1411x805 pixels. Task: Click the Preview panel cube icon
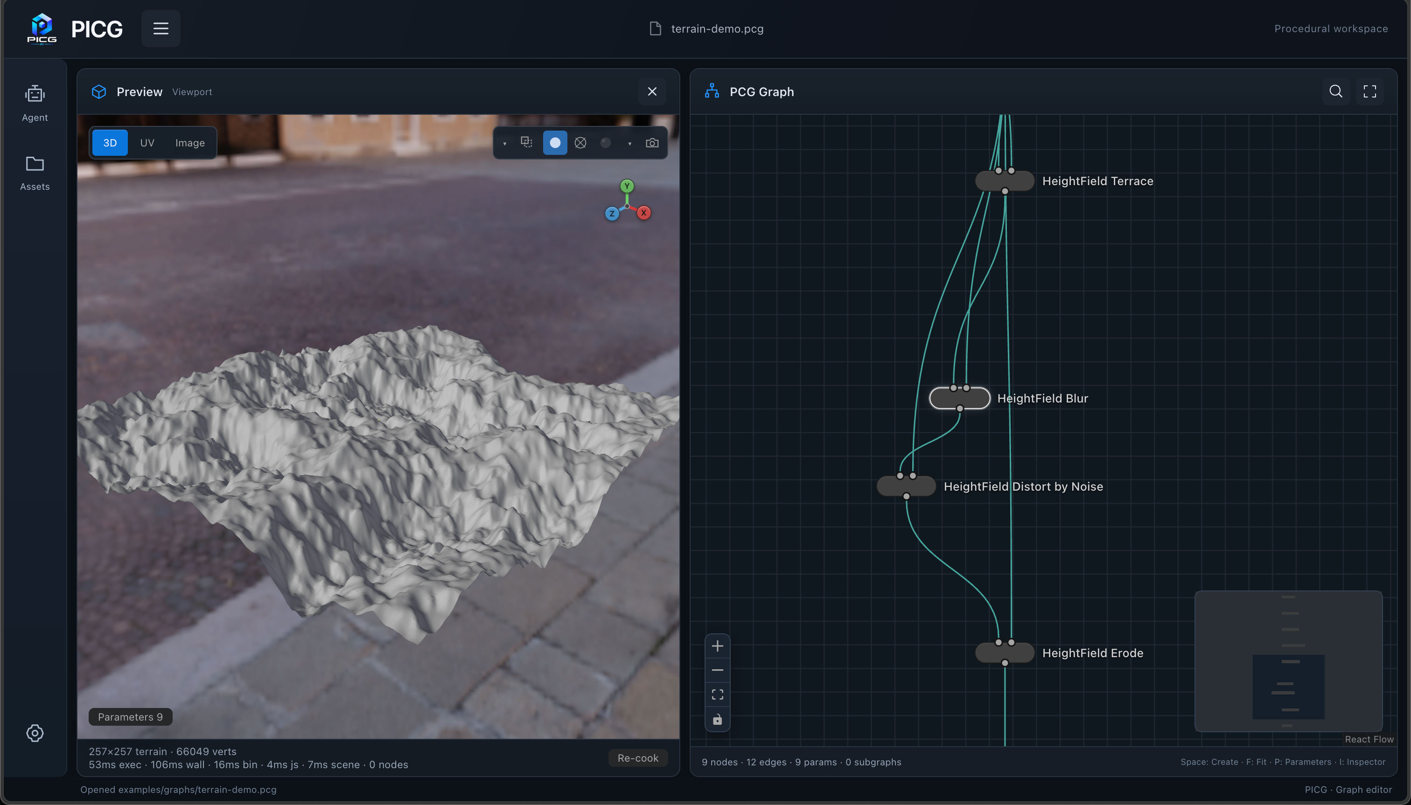pyautogui.click(x=99, y=91)
